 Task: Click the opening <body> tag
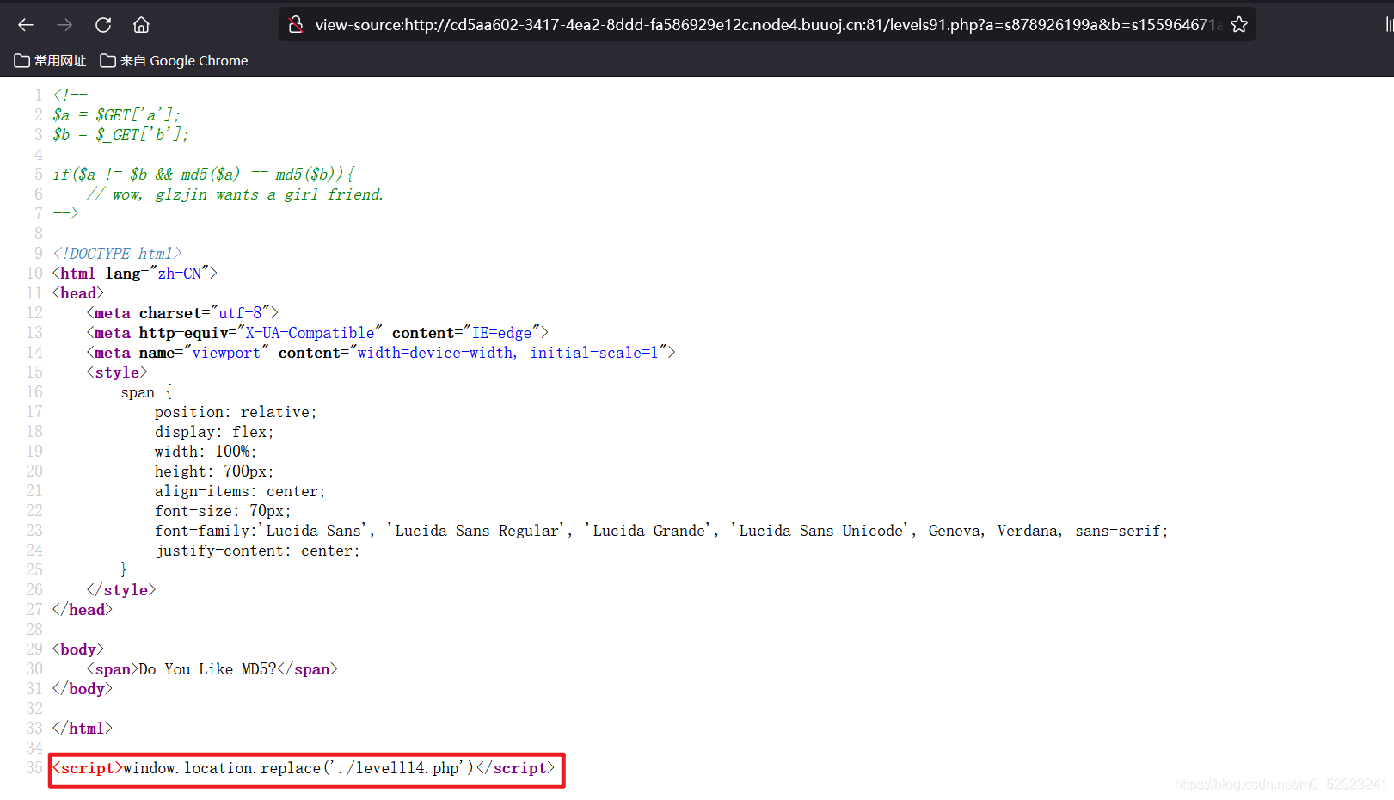coord(78,649)
